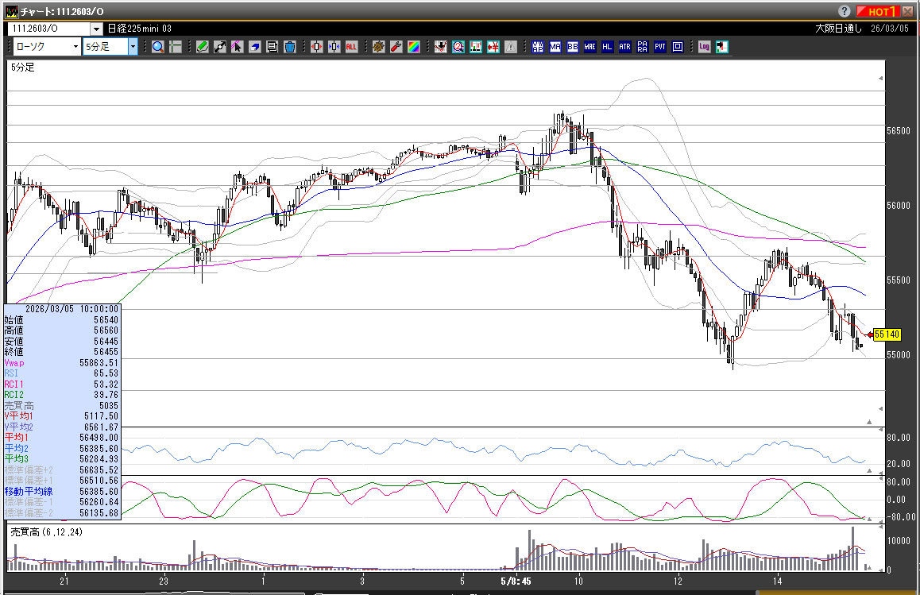Viewport: 920px width, 595px height.
Task: Toggle the MA moving average indicator
Action: (555, 47)
